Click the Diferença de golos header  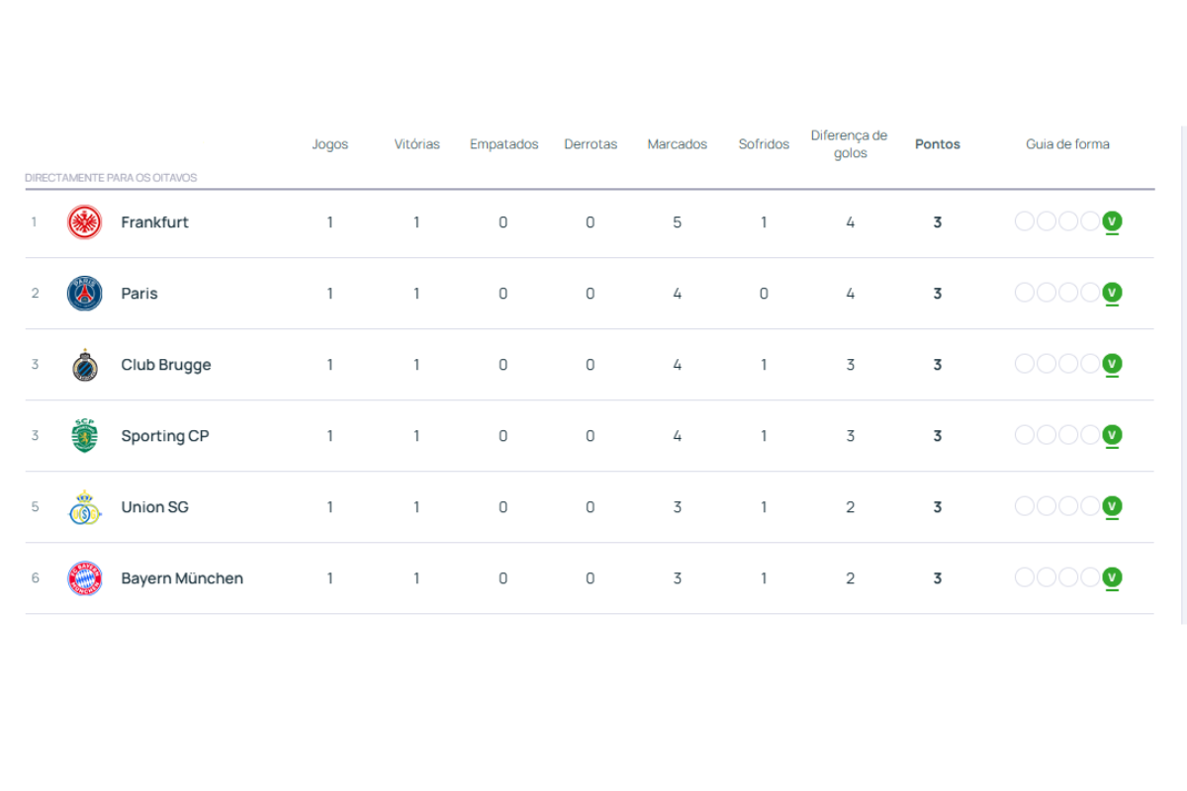point(850,144)
